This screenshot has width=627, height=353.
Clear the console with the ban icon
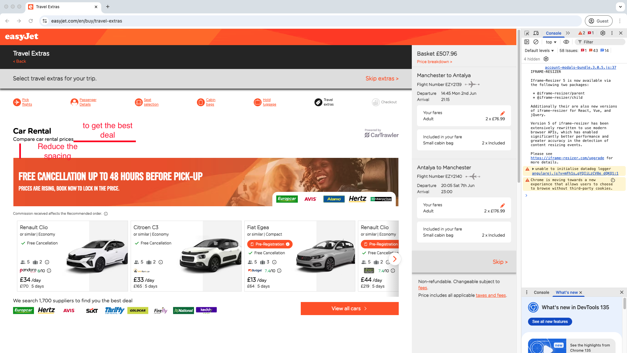(x=536, y=42)
